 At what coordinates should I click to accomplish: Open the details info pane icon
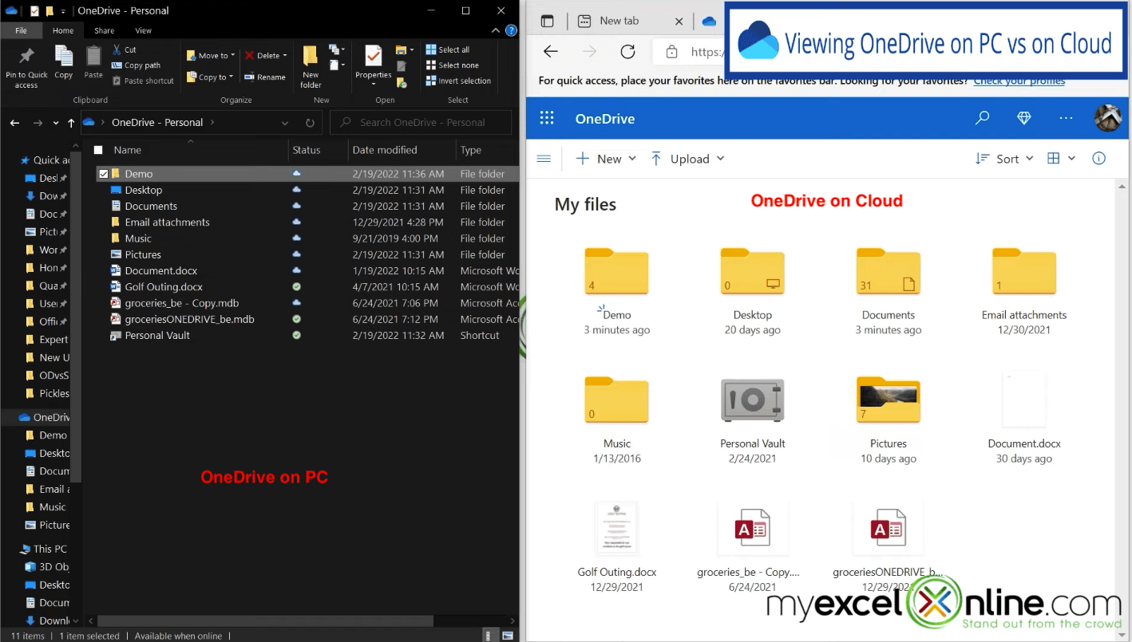pos(1098,158)
